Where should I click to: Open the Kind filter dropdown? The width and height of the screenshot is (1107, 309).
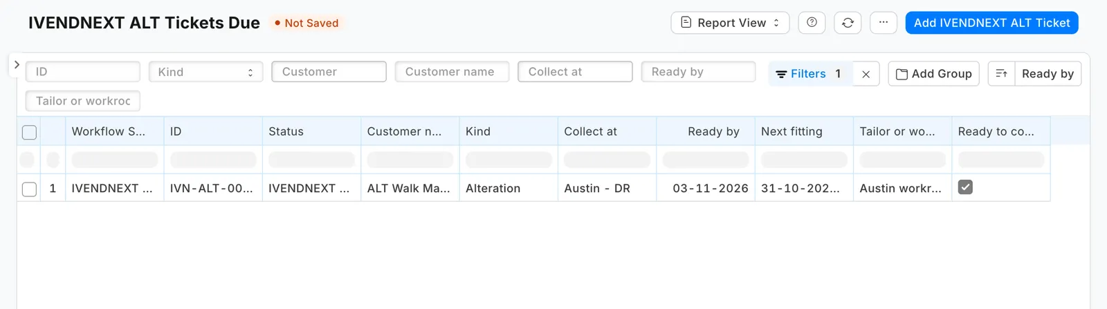pos(205,72)
